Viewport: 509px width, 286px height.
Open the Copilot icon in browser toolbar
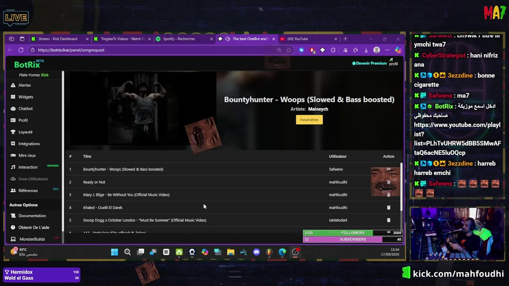(x=398, y=50)
